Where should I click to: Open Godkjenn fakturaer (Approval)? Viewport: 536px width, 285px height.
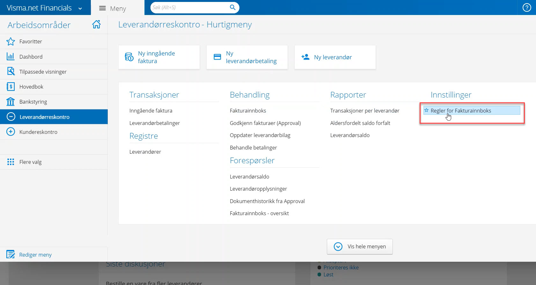(x=265, y=123)
